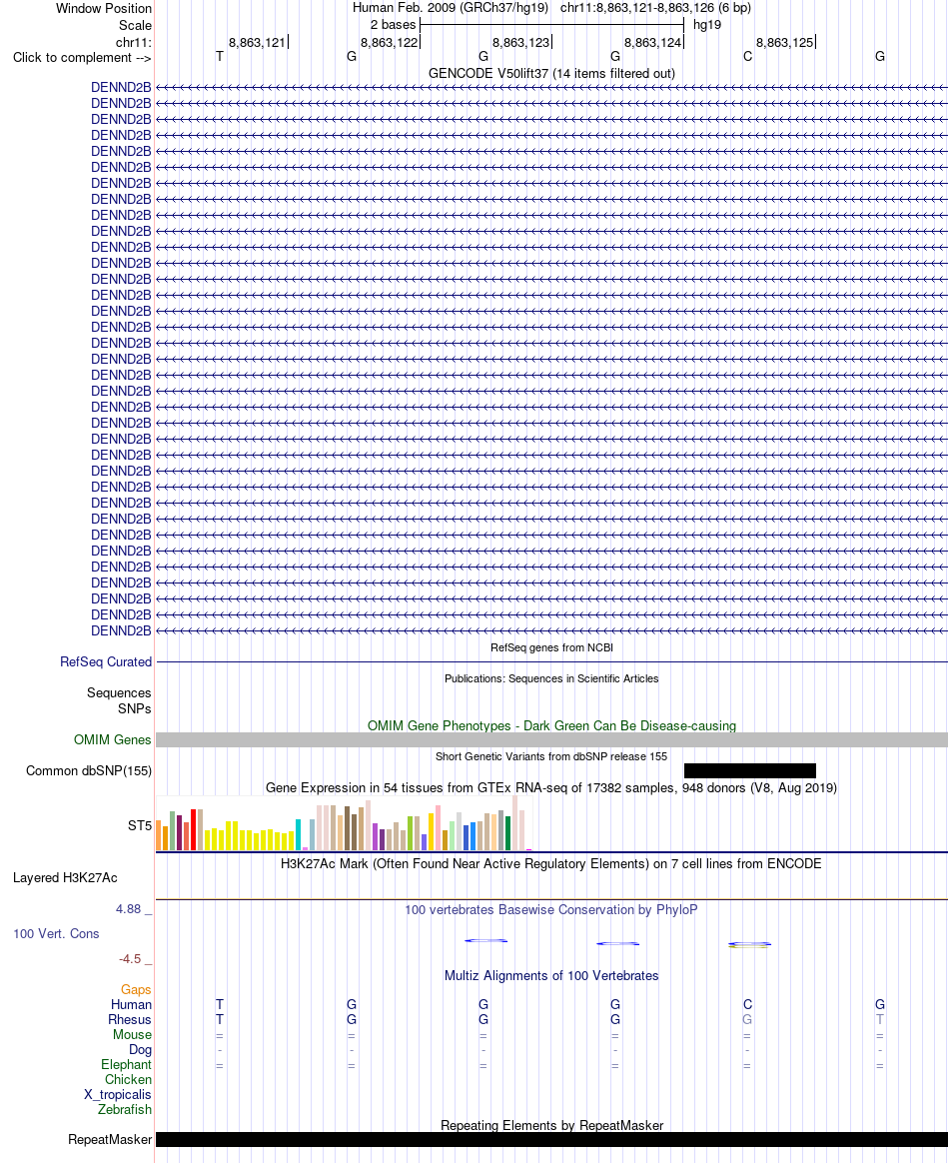This screenshot has height=1163, width=949.
Task: Click the 'Click to complement -->' label
Action: click(x=82, y=57)
